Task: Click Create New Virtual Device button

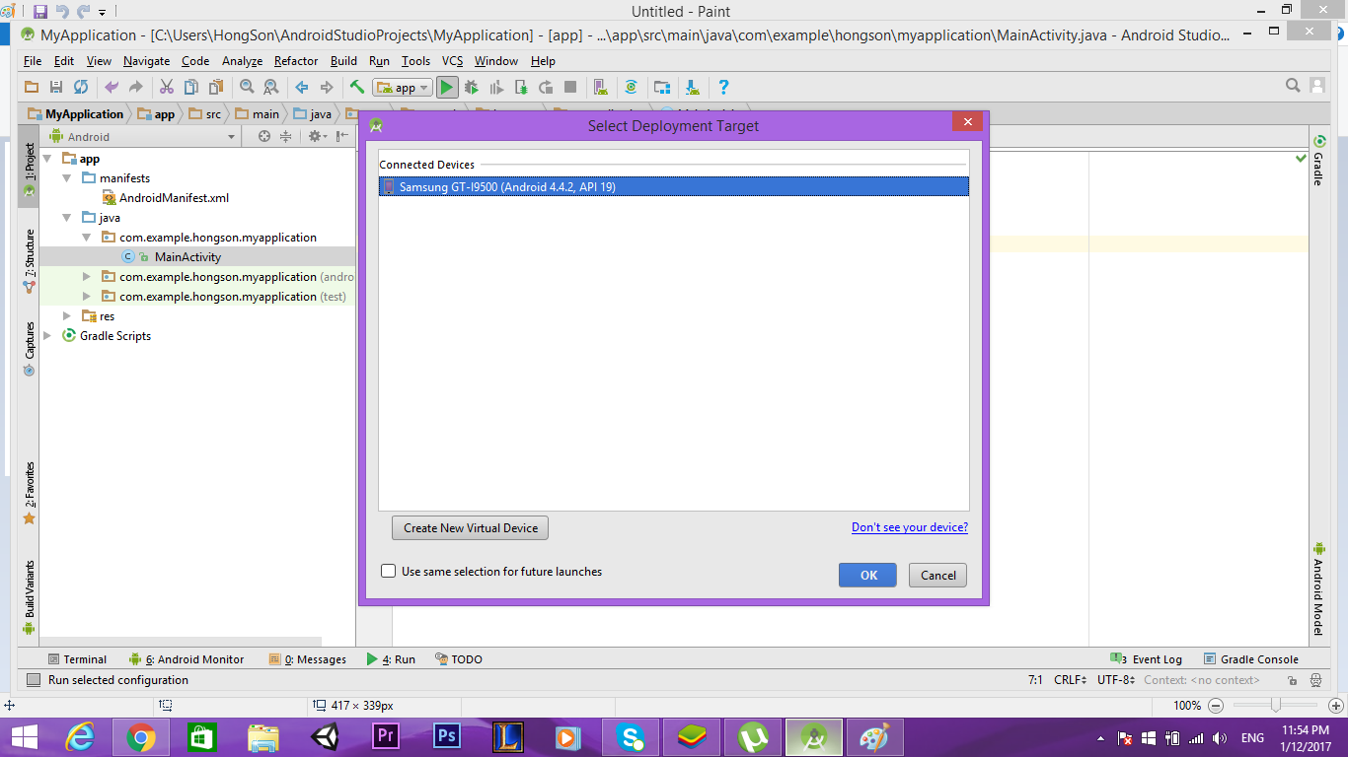Action: click(470, 528)
